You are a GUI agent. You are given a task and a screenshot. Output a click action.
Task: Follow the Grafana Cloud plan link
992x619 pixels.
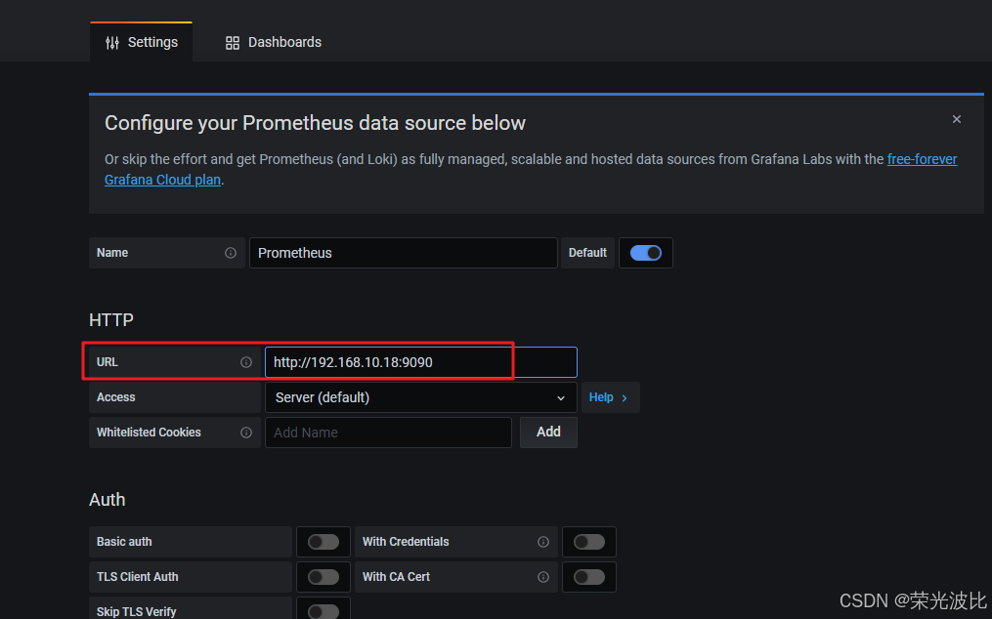click(x=162, y=181)
